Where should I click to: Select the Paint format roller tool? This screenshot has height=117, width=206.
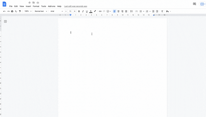20,11
